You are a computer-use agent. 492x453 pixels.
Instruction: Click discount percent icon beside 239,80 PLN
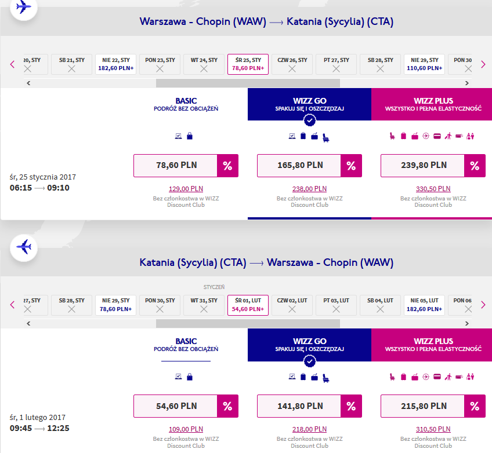pyautogui.click(x=475, y=166)
